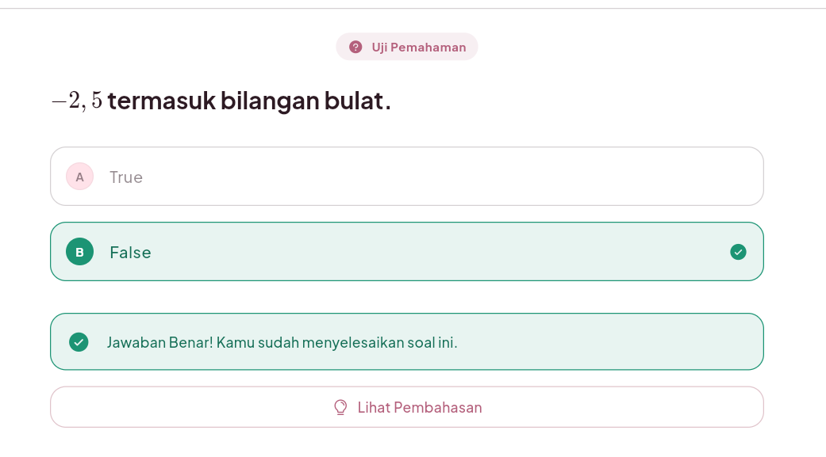826x457 pixels.
Task: Click the checkmark icon in the Jawaban Benar banner
Action: [x=79, y=342]
